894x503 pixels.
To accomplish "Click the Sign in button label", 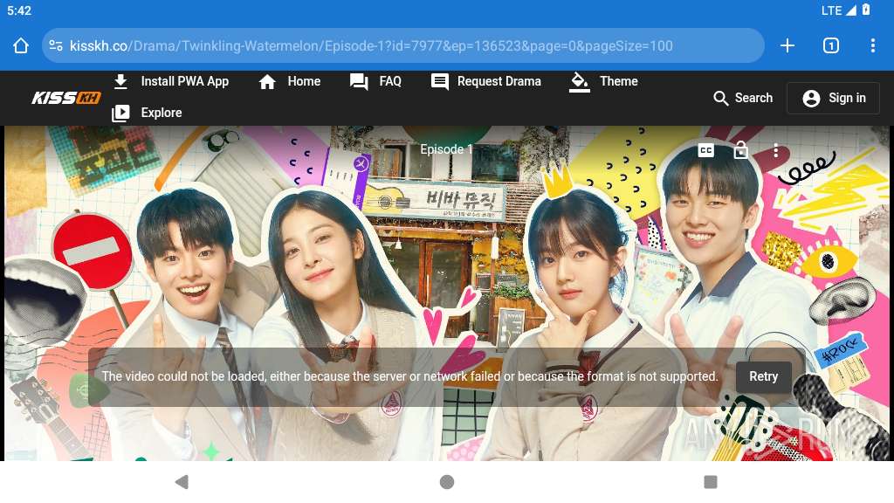I will point(847,98).
